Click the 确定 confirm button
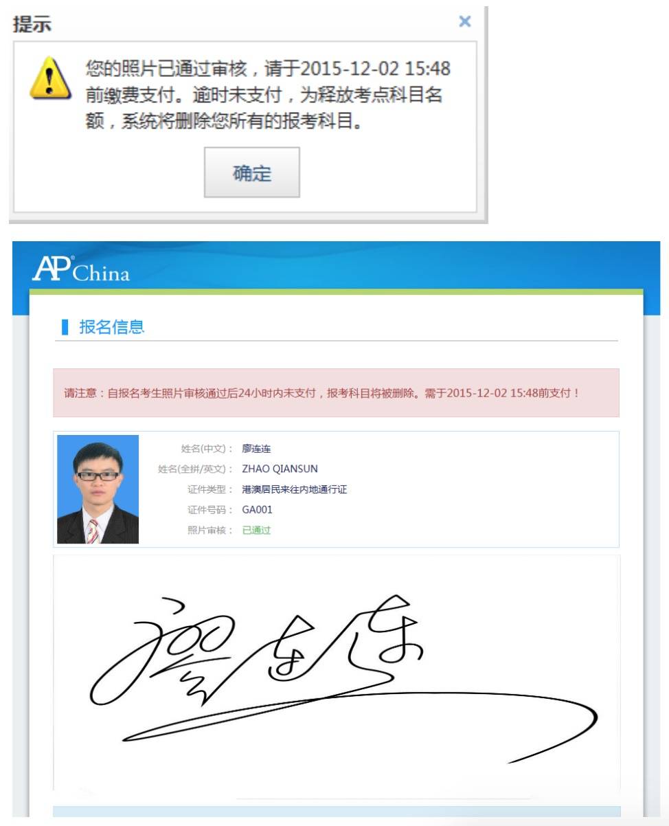 [x=251, y=172]
